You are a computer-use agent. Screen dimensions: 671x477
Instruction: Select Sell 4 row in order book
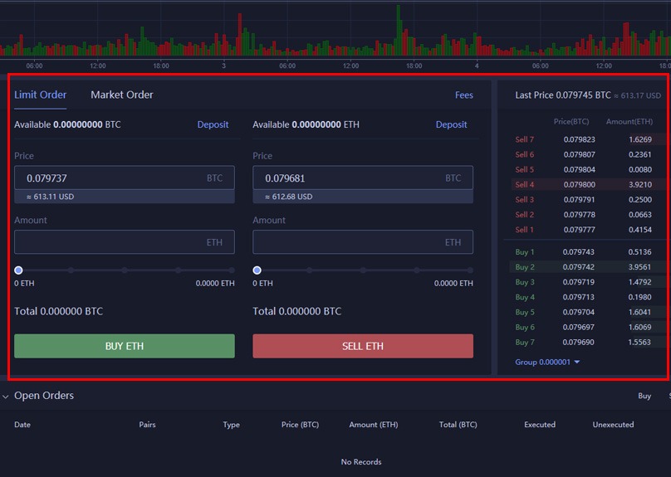click(585, 184)
